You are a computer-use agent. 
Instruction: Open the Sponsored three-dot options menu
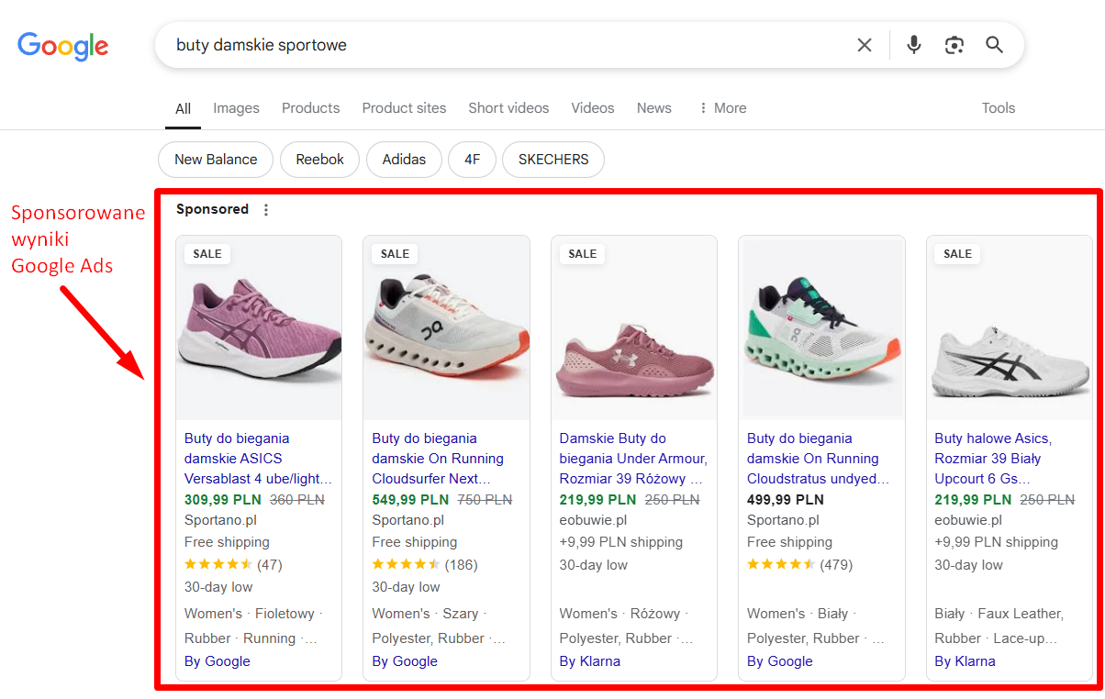pos(266,210)
